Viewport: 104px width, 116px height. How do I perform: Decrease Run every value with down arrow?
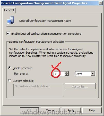point(67,75)
